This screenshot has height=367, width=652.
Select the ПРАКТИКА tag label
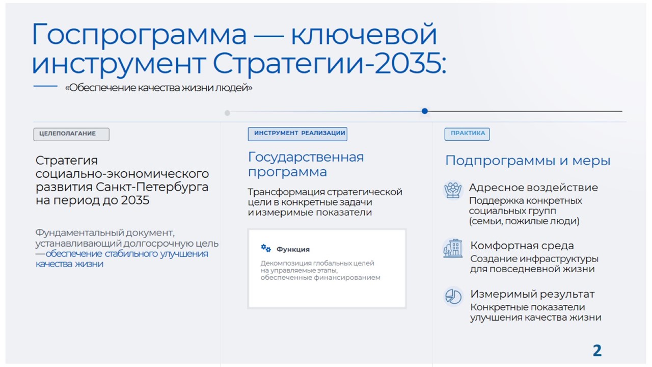pyautogui.click(x=467, y=134)
